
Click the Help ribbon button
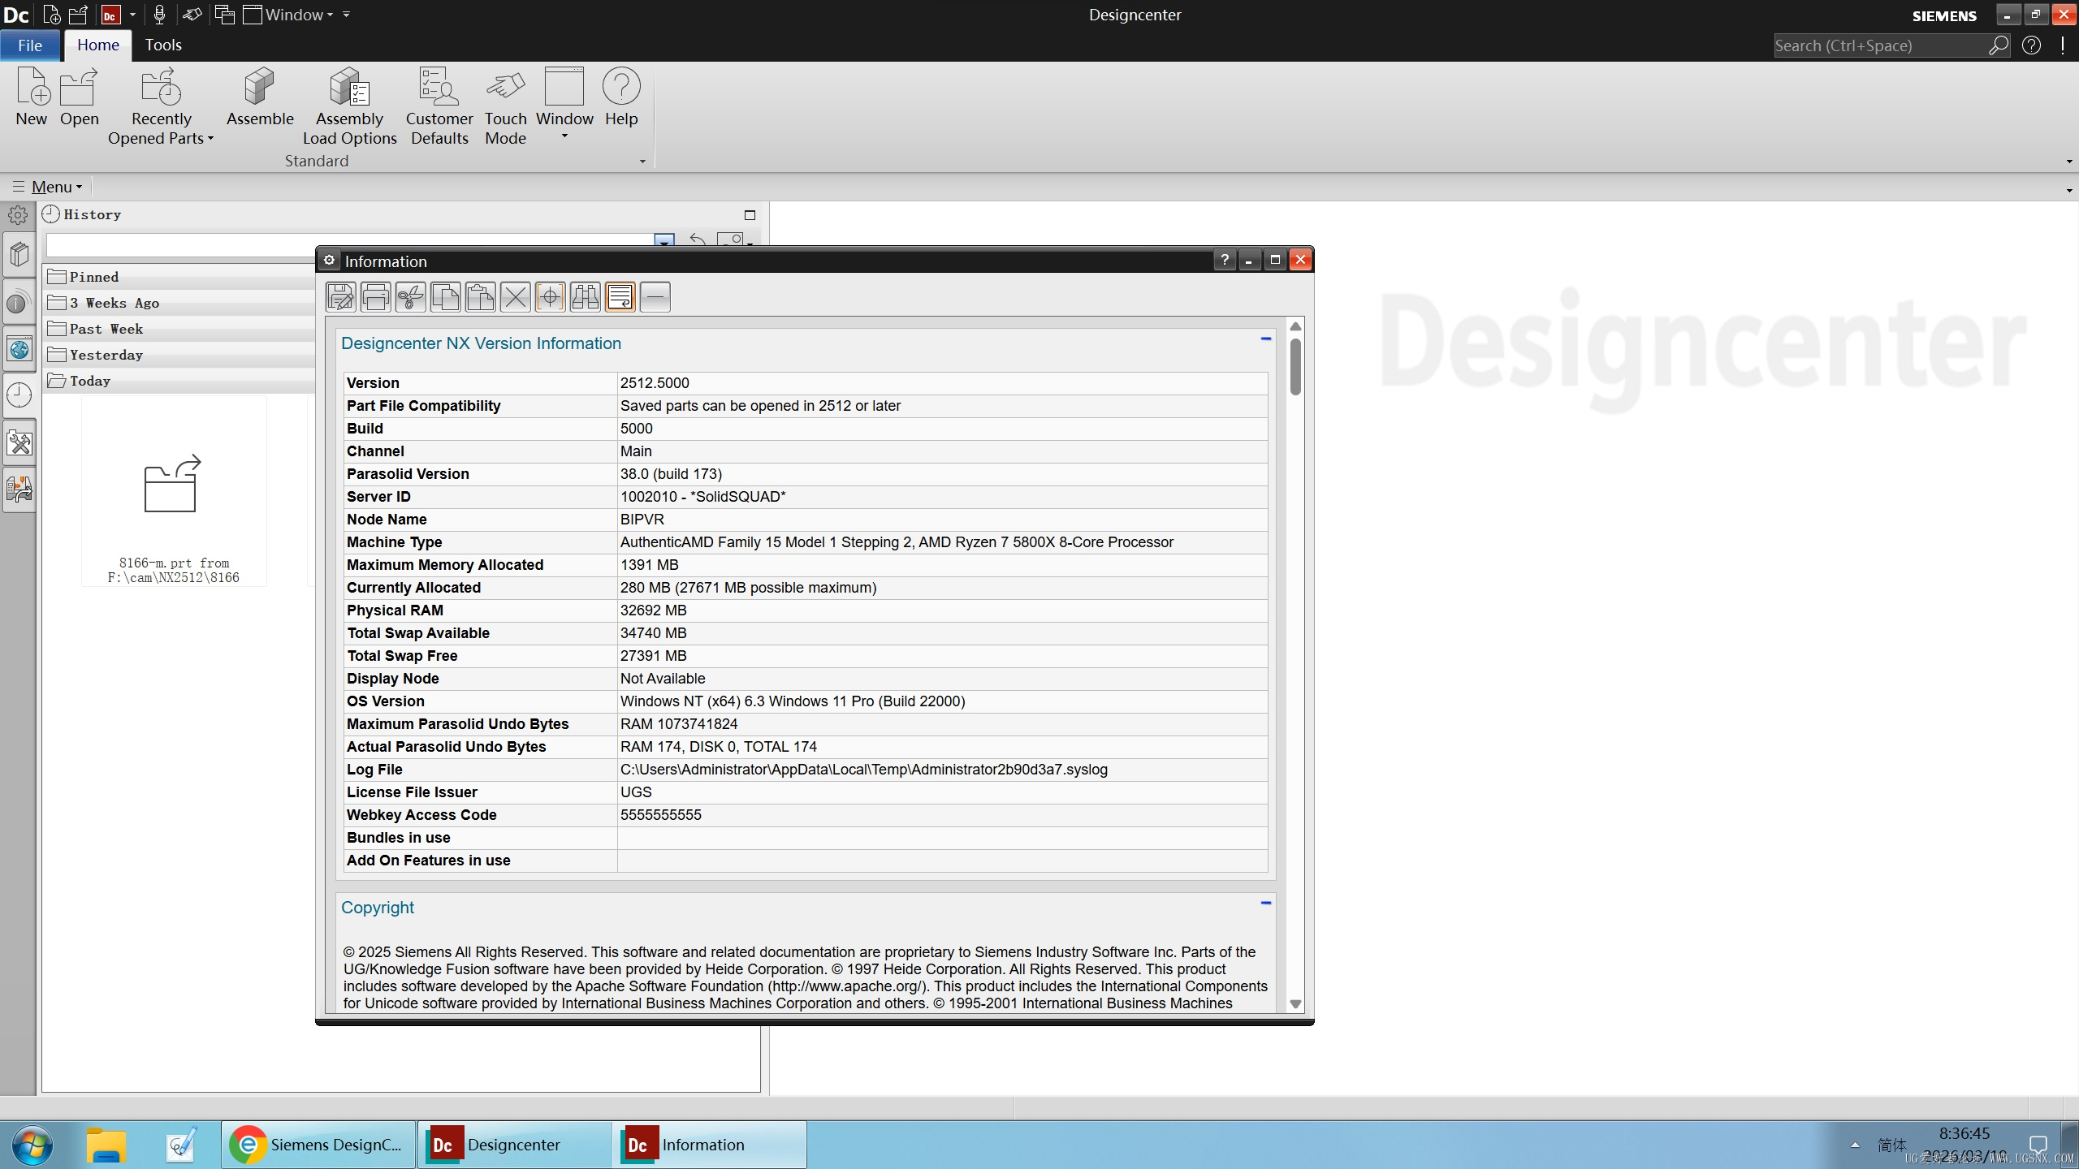coord(621,97)
